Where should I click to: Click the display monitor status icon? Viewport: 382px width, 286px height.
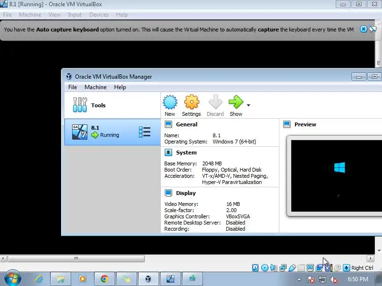310,268
